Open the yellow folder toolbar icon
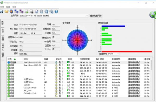 [x=6, y=11]
